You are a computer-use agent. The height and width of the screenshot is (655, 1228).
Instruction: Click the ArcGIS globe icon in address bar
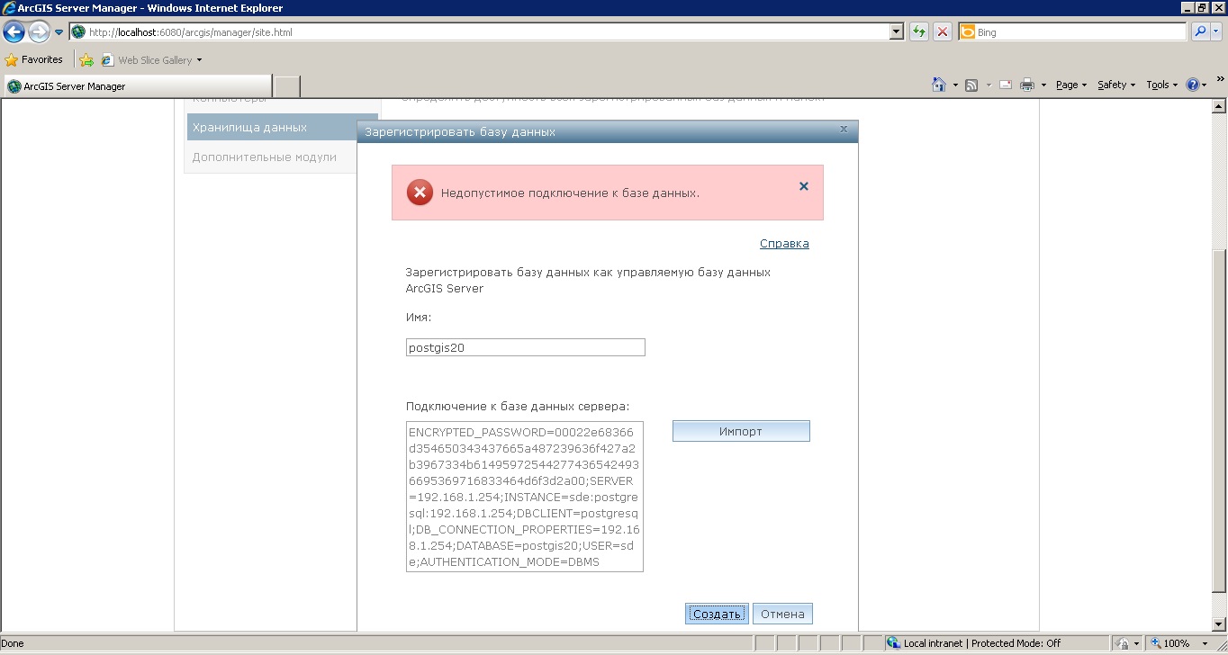coord(78,32)
